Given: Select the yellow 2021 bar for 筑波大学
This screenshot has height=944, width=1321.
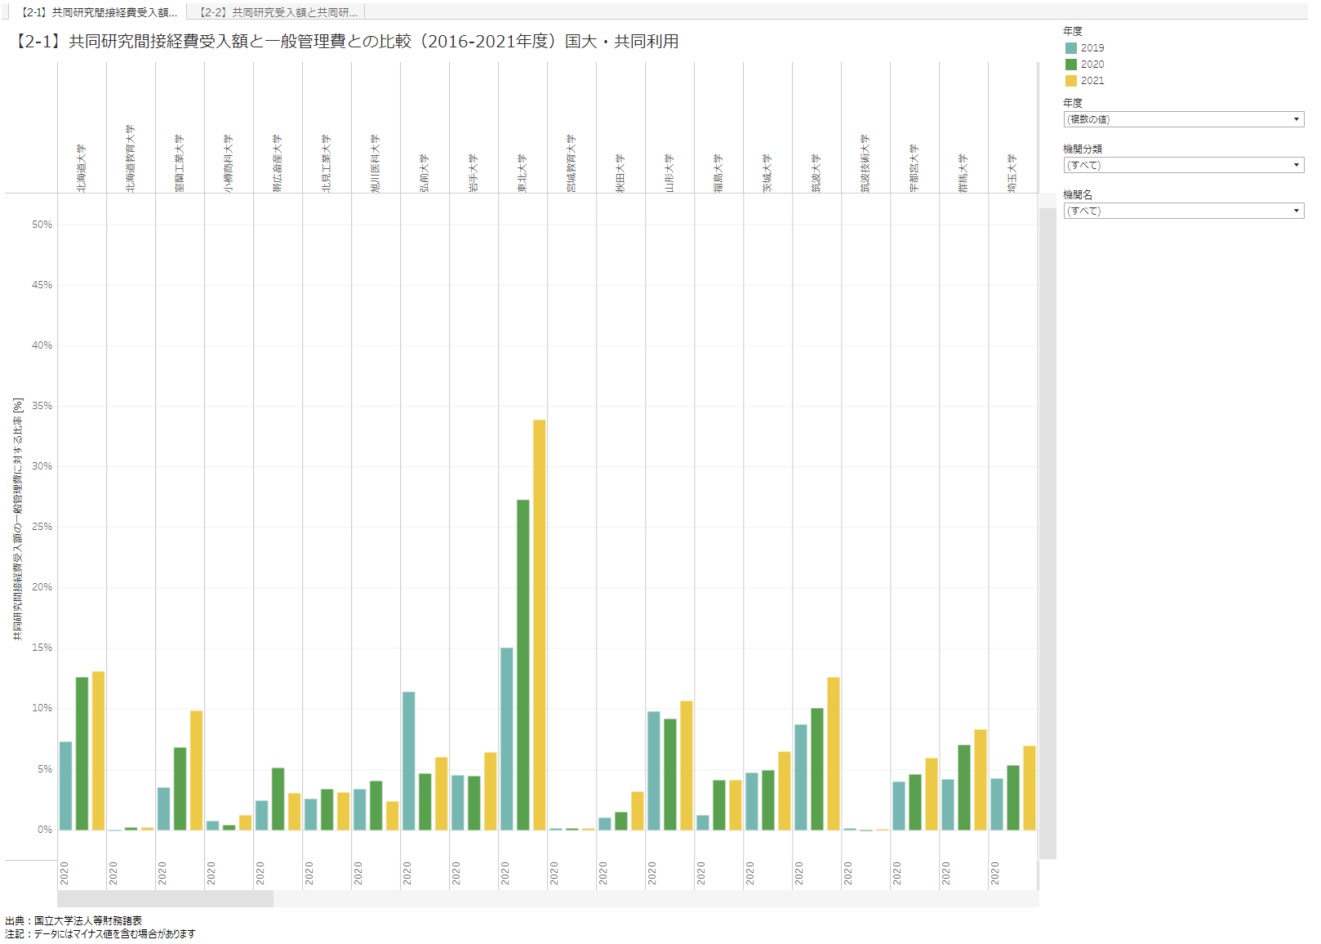Looking at the screenshot, I should [834, 754].
